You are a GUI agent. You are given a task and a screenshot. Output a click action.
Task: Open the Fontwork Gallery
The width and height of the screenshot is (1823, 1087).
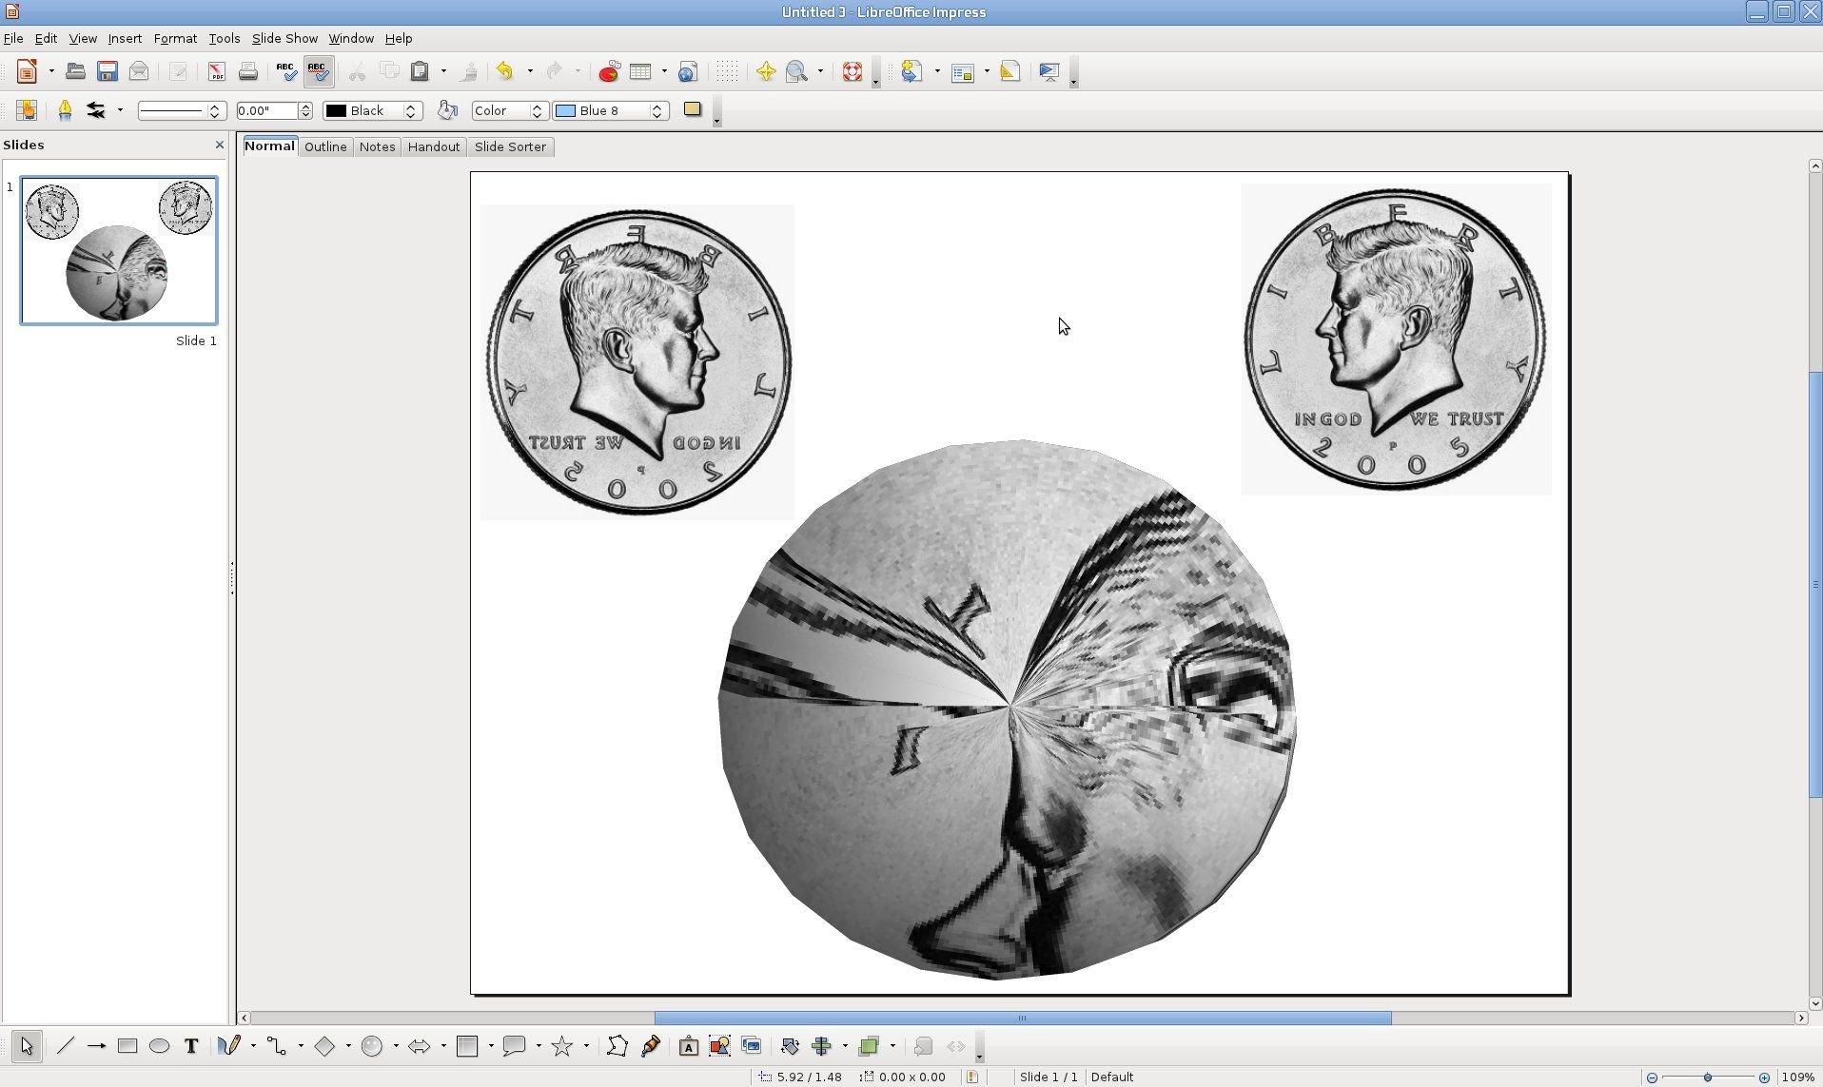(689, 1046)
